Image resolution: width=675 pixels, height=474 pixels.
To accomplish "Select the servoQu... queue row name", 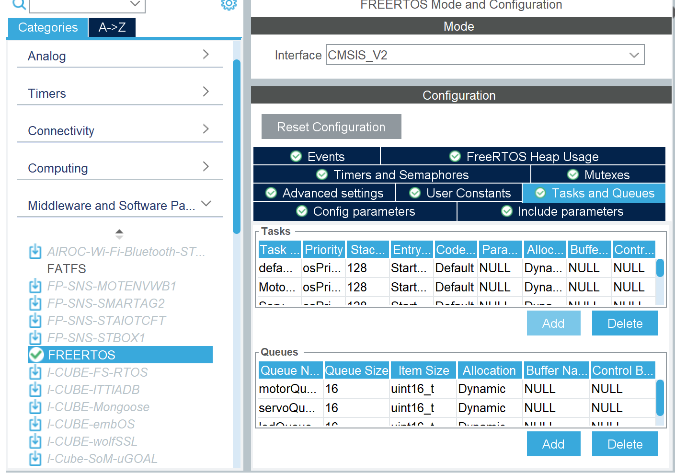I will coord(290,408).
